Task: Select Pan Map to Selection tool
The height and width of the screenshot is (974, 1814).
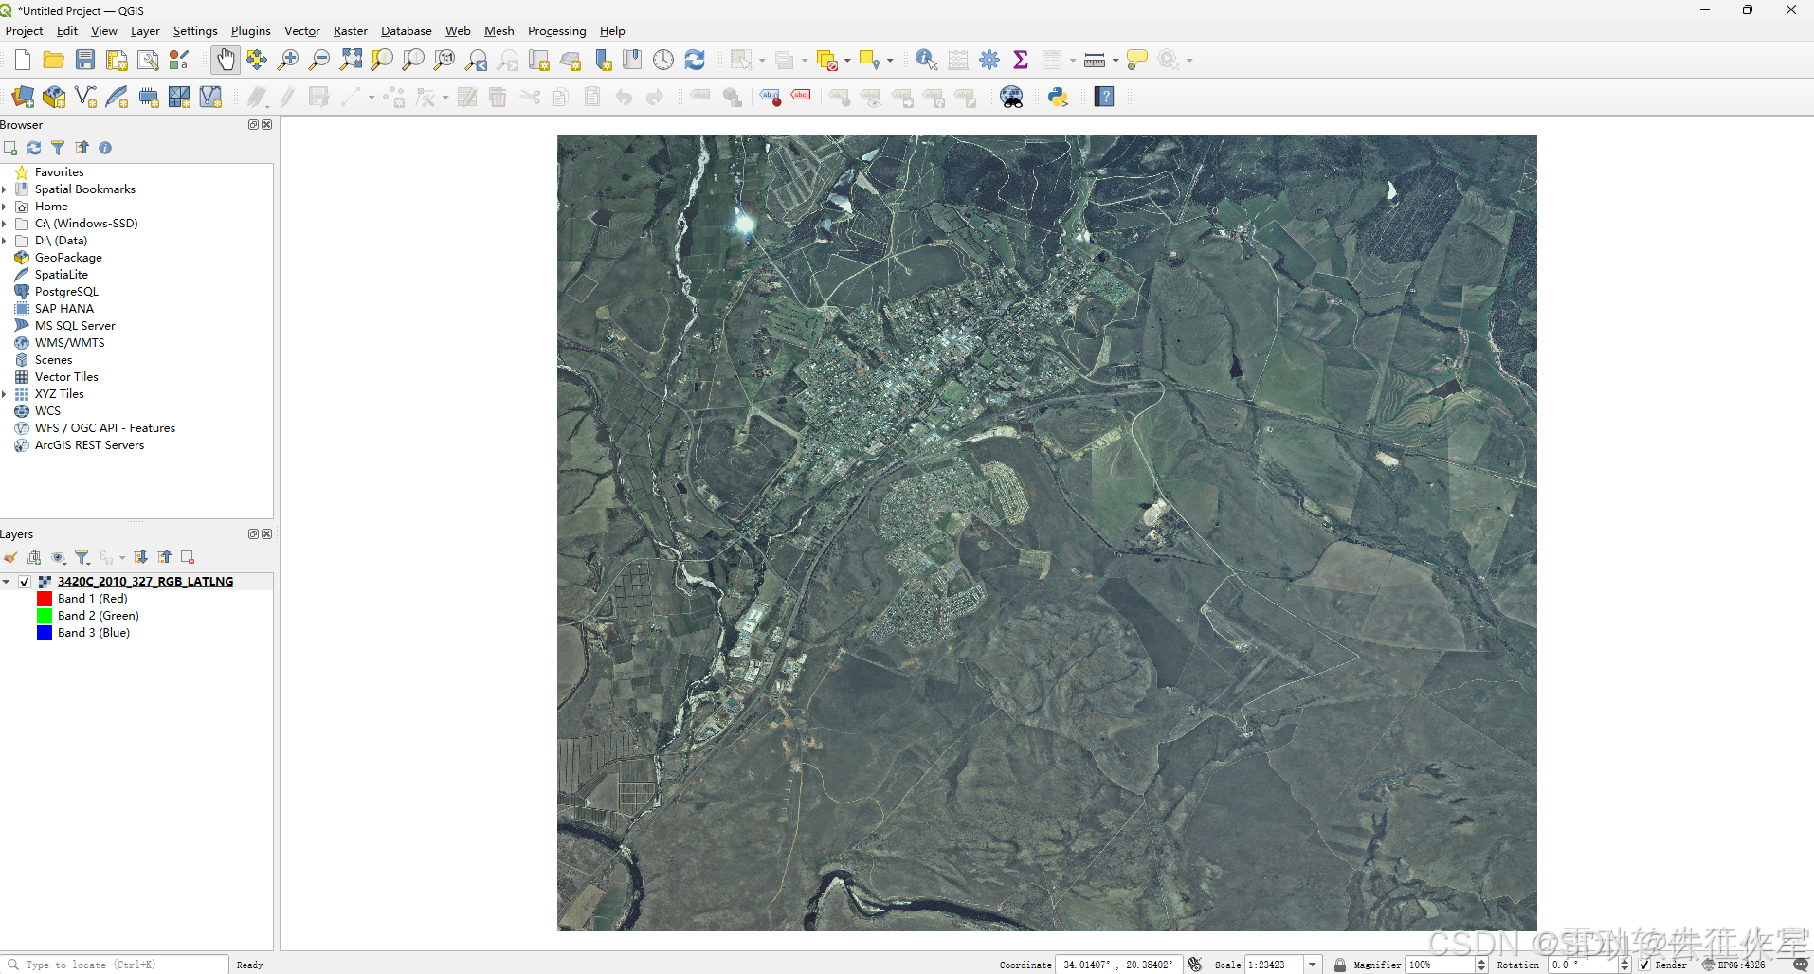Action: click(257, 61)
